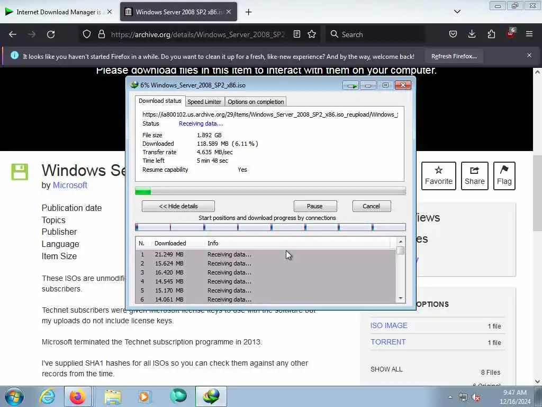Screen dimensions: 542x407
Task: Click the teal round taskbar icon
Action: point(178,396)
